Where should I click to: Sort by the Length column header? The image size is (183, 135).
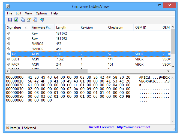click(67, 27)
